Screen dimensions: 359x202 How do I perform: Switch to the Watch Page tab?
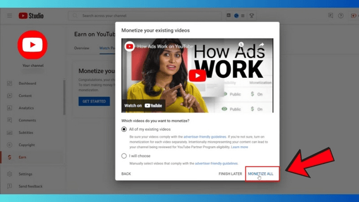[107, 48]
